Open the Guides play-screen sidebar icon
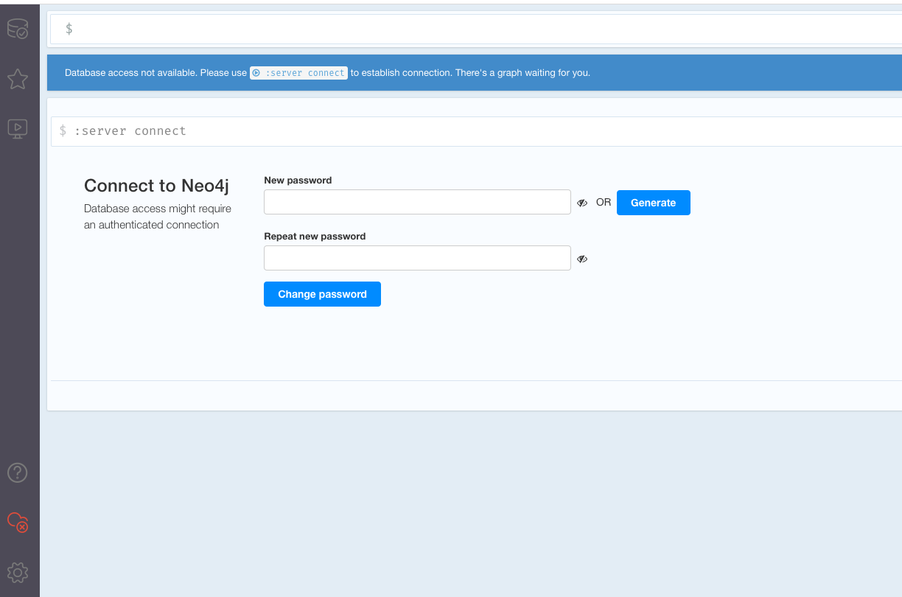Viewport: 902px width, 597px height. (18, 129)
